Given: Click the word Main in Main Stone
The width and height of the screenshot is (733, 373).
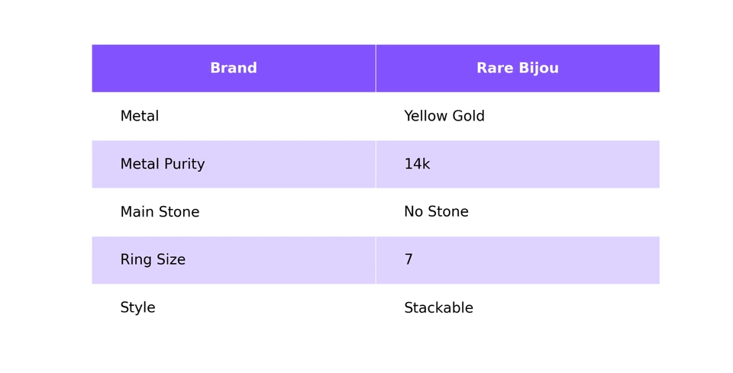Looking at the screenshot, I should point(137,213).
